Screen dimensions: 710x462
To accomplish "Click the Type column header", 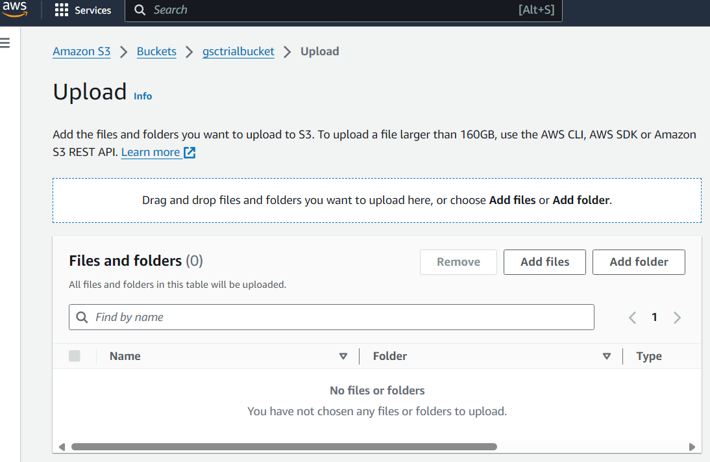I will 649,356.
